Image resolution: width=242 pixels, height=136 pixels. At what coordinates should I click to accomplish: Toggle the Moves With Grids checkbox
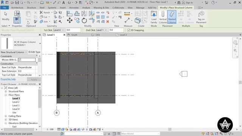click(x=20, y=60)
